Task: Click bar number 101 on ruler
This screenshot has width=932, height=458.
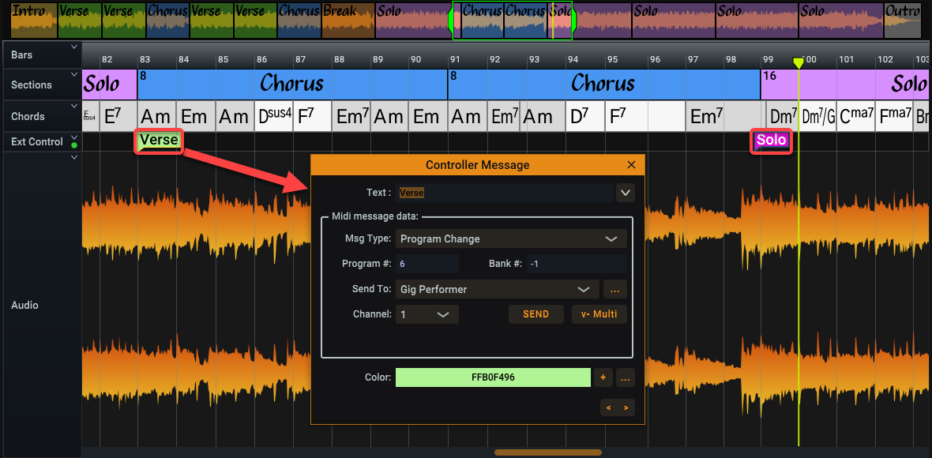Action: tap(847, 59)
